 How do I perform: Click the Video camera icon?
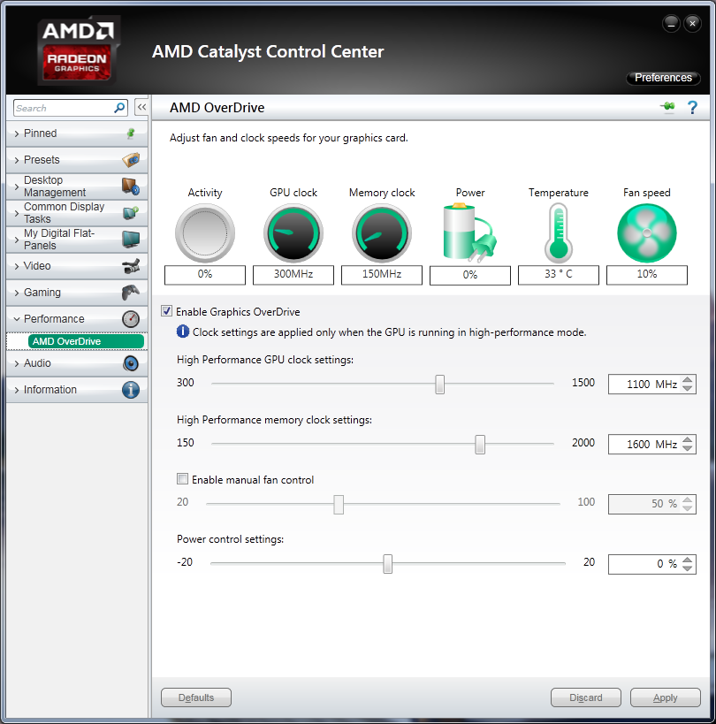click(131, 266)
